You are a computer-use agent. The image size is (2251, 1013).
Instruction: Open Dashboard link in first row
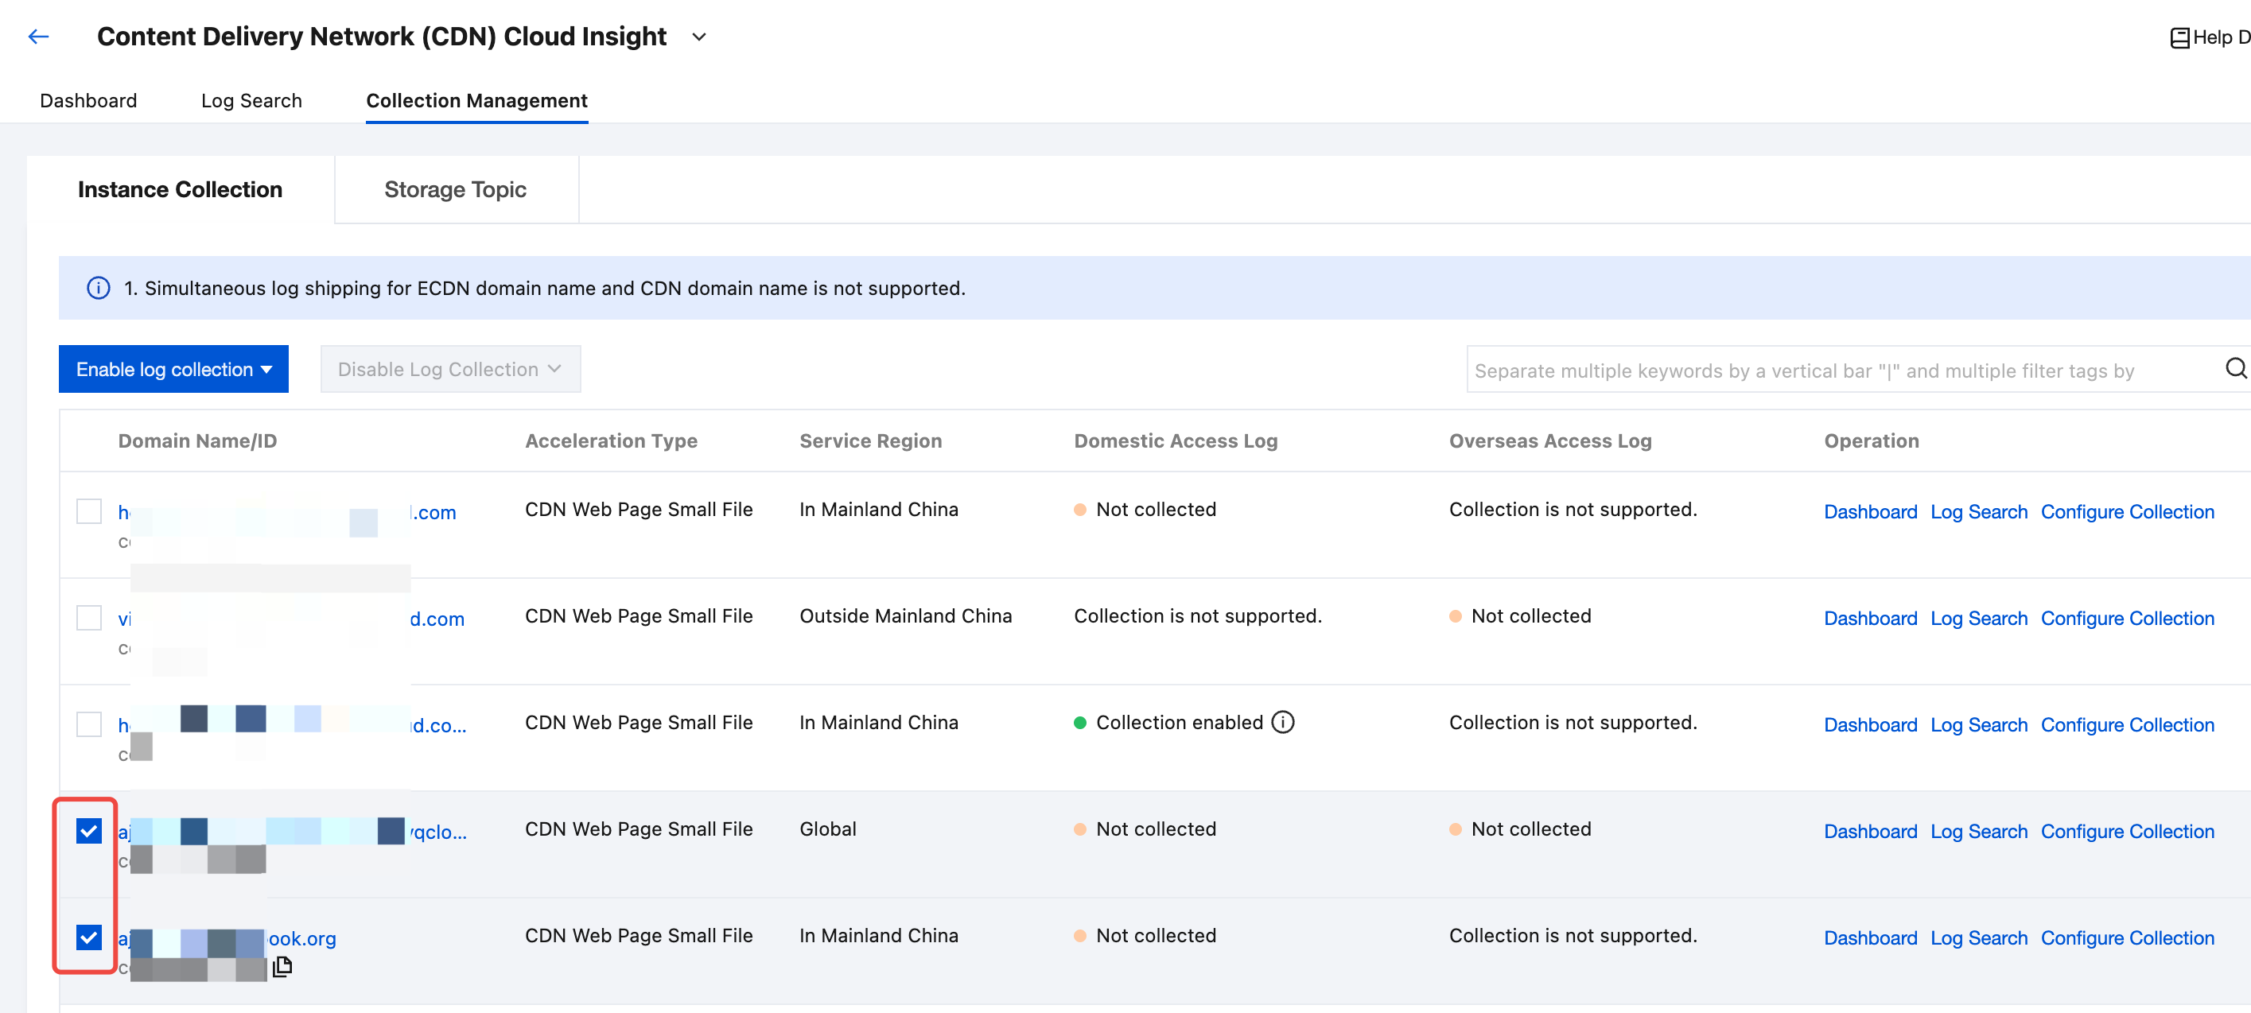1870,512
